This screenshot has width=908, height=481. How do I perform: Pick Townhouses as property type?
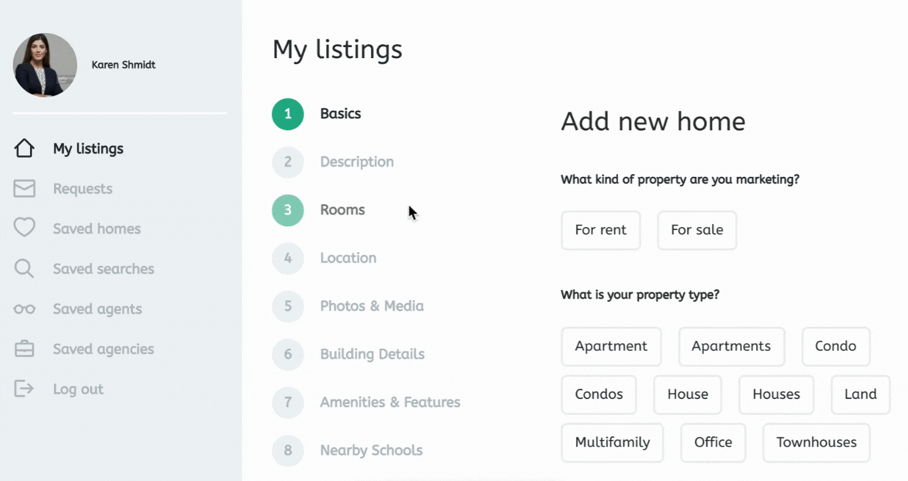816,442
